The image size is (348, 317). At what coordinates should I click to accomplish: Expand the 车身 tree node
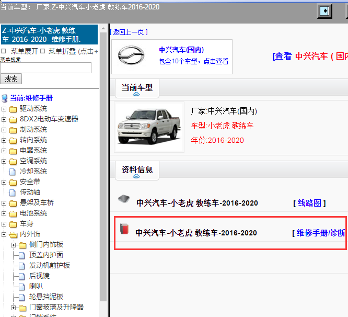[4, 224]
